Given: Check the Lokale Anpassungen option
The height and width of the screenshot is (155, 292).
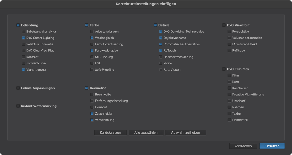Looking at the screenshot, I should point(18,88).
